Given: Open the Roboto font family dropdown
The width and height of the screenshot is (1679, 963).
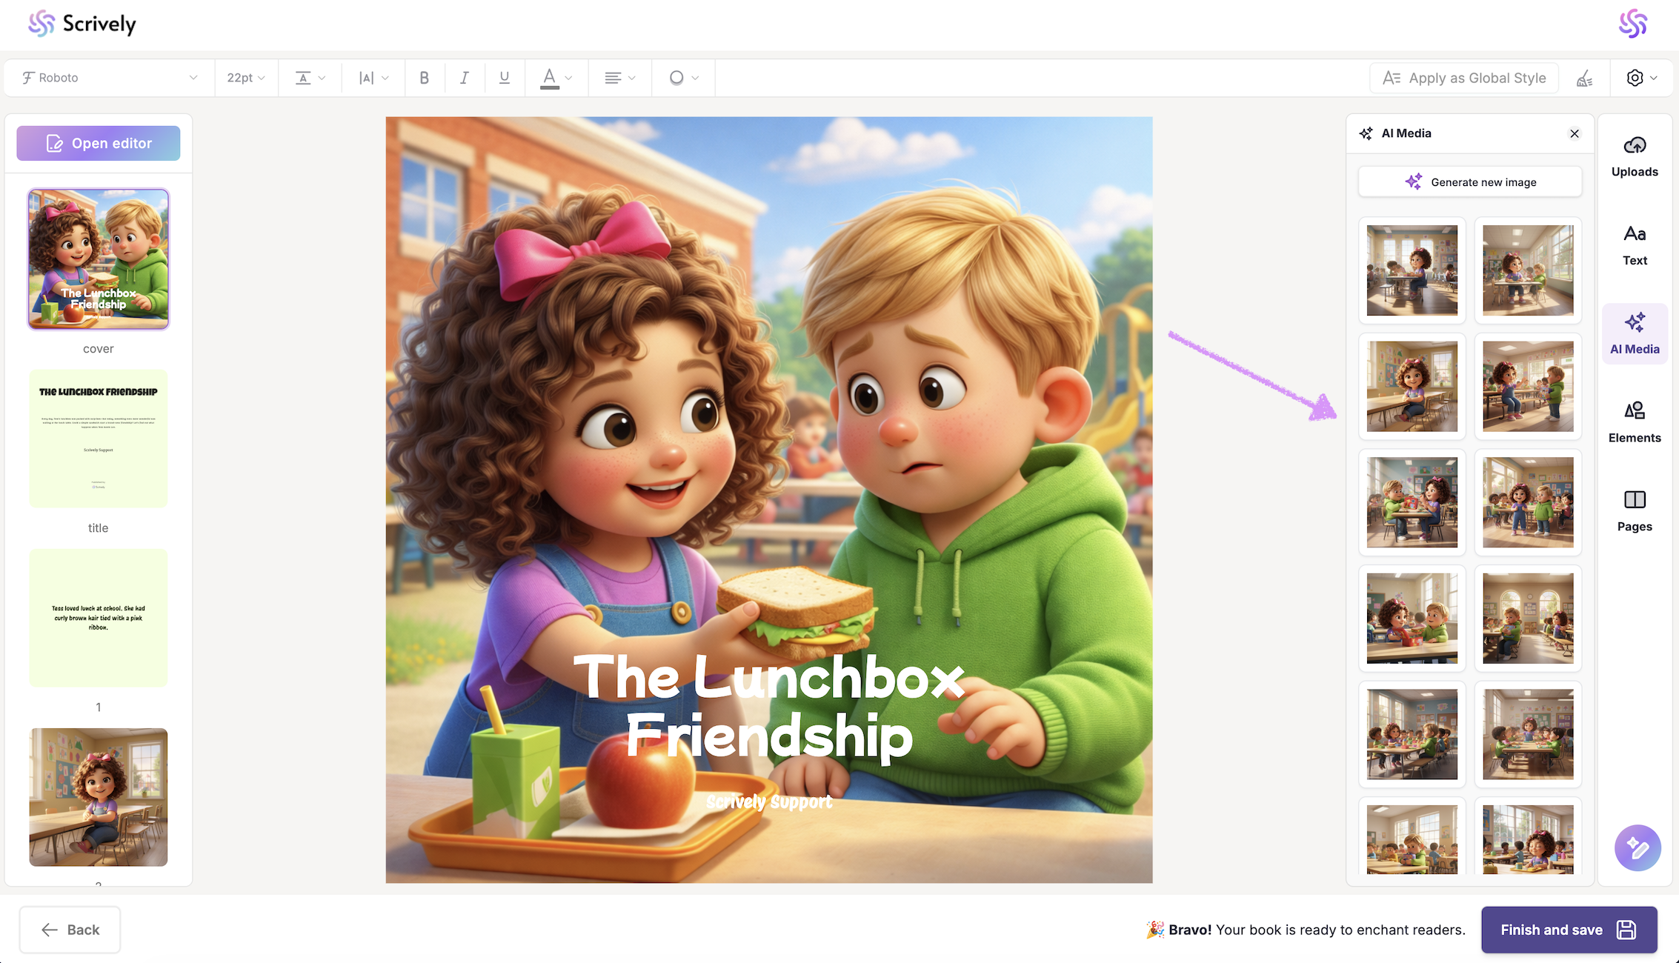Looking at the screenshot, I should tap(110, 78).
